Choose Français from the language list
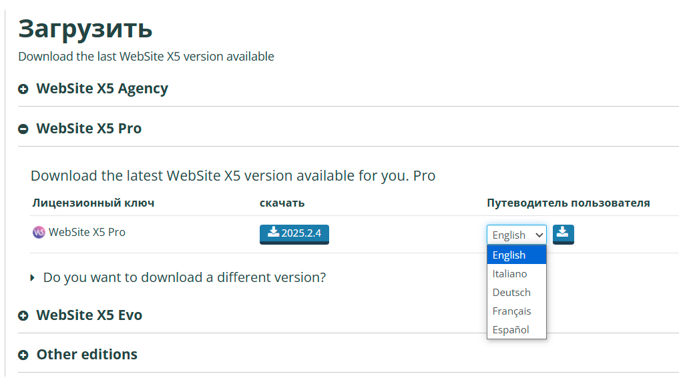Screen dimensions: 679x392 click(x=517, y=311)
